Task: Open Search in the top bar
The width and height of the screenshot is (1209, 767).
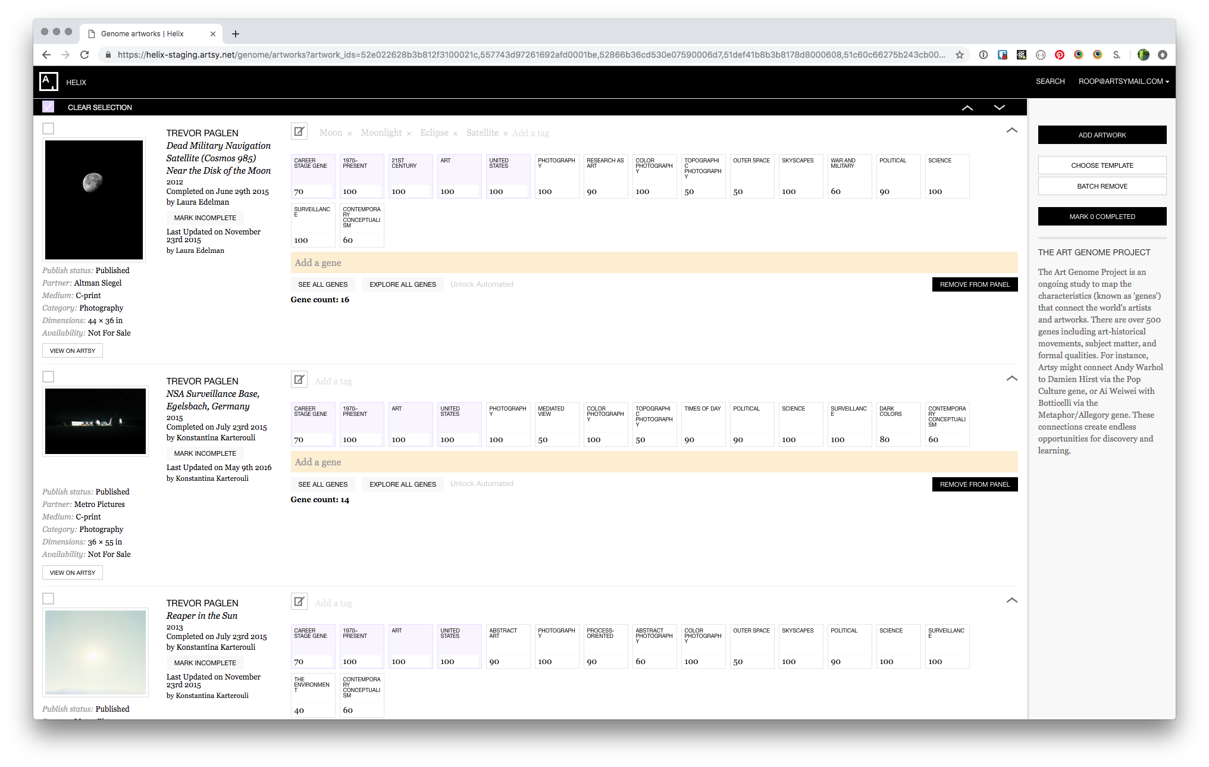Action: click(1050, 82)
